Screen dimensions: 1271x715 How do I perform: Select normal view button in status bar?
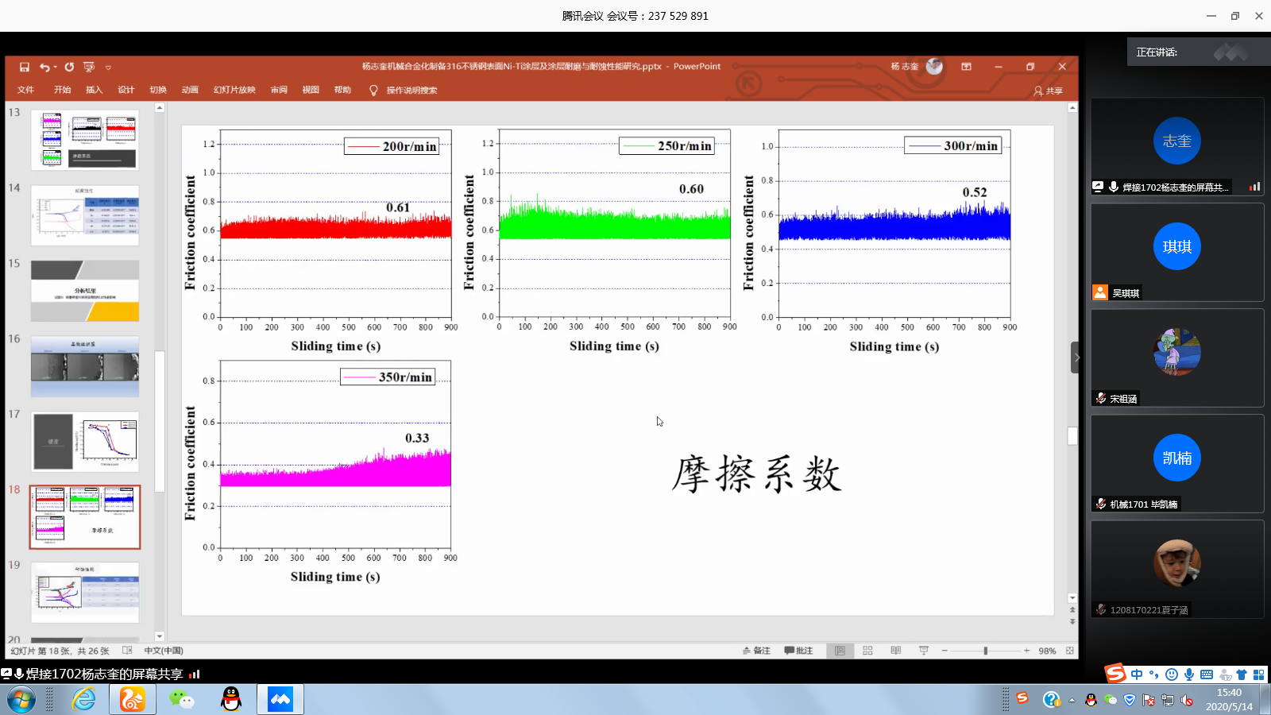[x=840, y=651]
